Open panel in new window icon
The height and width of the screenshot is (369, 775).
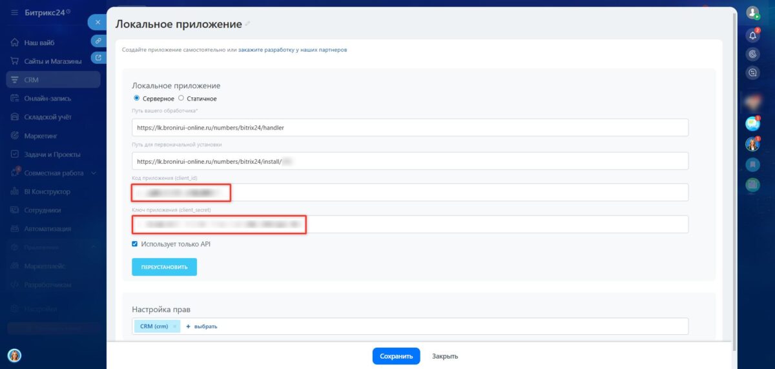click(98, 57)
